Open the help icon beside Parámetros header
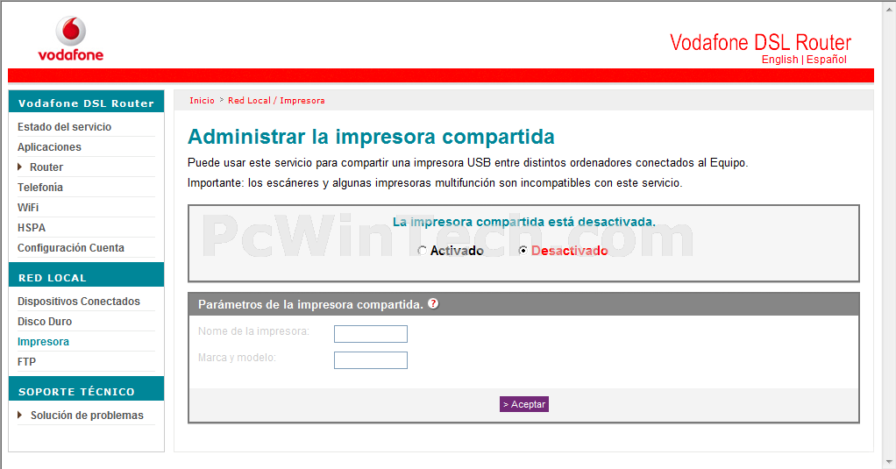This screenshot has height=469, width=896. (x=433, y=304)
